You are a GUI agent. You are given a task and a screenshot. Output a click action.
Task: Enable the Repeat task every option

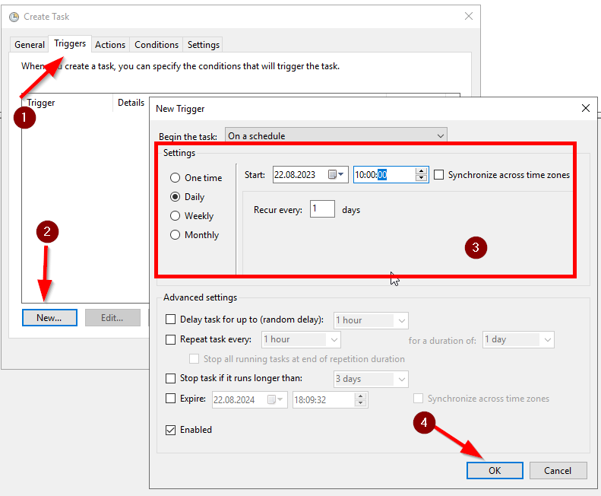click(171, 339)
